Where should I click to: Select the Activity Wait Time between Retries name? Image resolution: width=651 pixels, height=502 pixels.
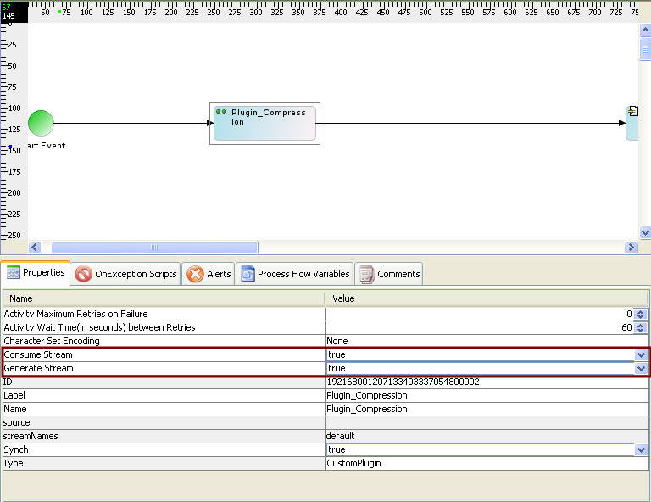coord(100,327)
